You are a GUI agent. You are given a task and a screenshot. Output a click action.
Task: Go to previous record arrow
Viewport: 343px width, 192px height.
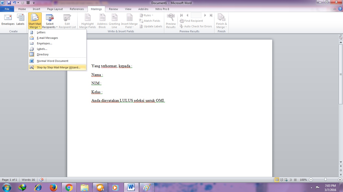pyautogui.click(x=187, y=15)
